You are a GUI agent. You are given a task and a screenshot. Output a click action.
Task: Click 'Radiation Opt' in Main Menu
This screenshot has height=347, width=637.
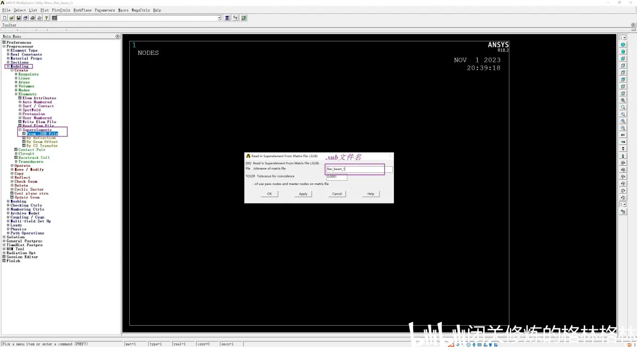point(21,253)
